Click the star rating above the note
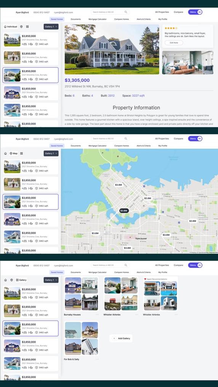The image size is (218, 387). pyautogui.click(x=171, y=28)
